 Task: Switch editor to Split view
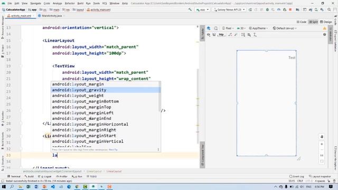pyautogui.click(x=313, y=22)
